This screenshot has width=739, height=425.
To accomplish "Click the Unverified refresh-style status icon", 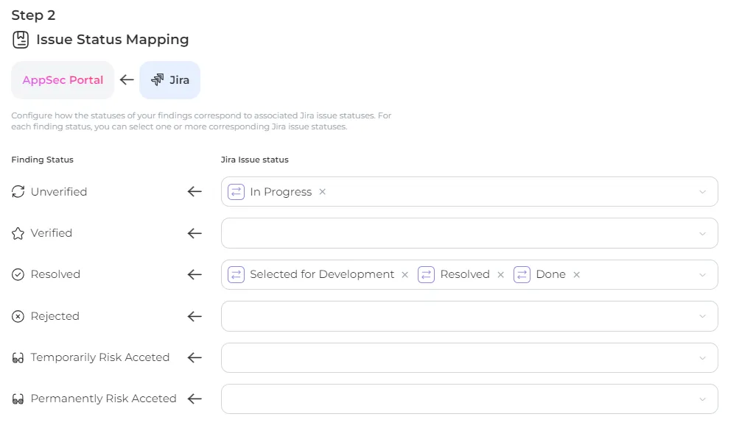I will [18, 192].
